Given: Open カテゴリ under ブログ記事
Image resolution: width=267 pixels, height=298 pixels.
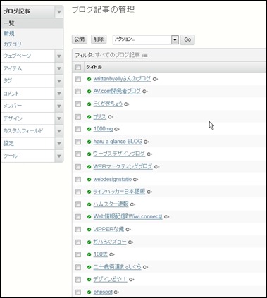Looking at the screenshot, I should 12,44.
